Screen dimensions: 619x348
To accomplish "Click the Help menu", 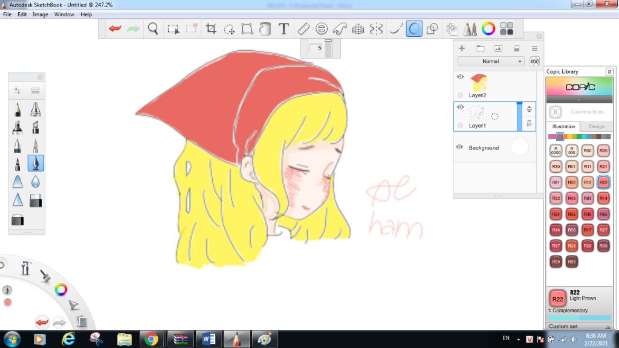I will coord(86,14).
